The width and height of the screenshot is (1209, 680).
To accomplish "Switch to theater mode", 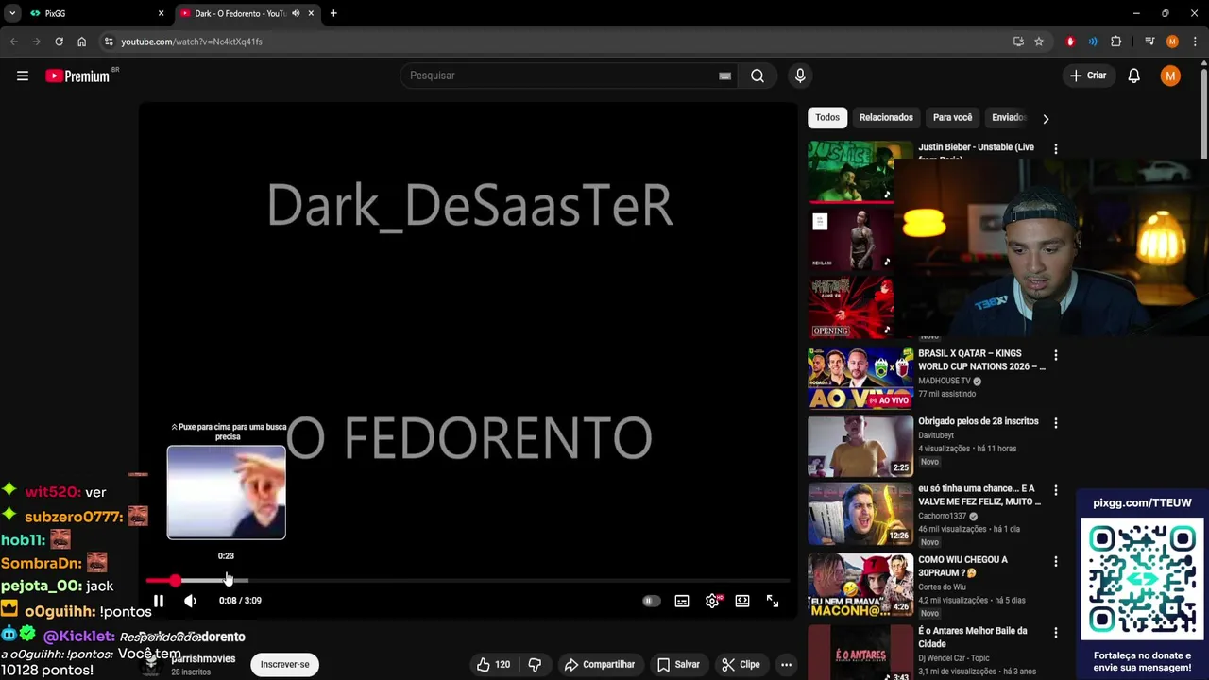I will tap(742, 601).
